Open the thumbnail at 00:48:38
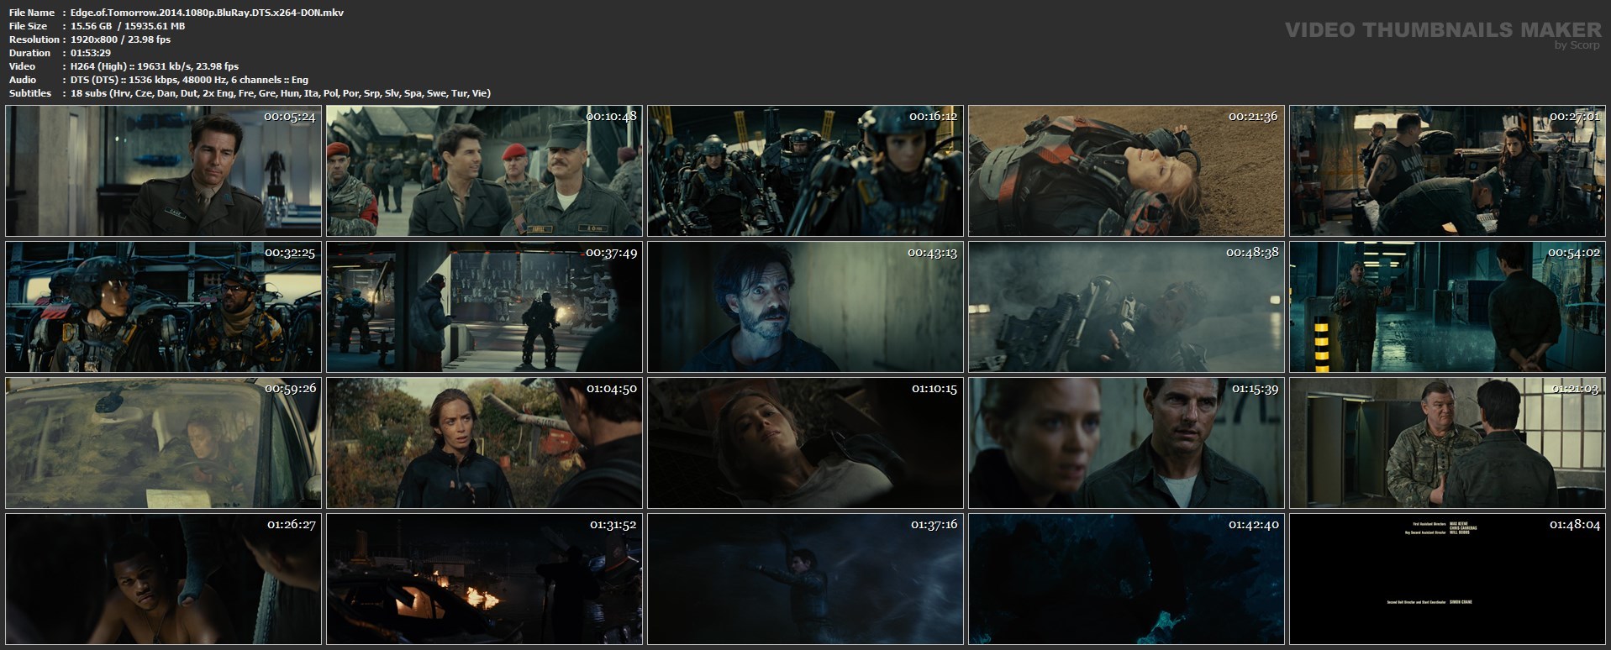The image size is (1611, 650). pyautogui.click(x=1126, y=307)
